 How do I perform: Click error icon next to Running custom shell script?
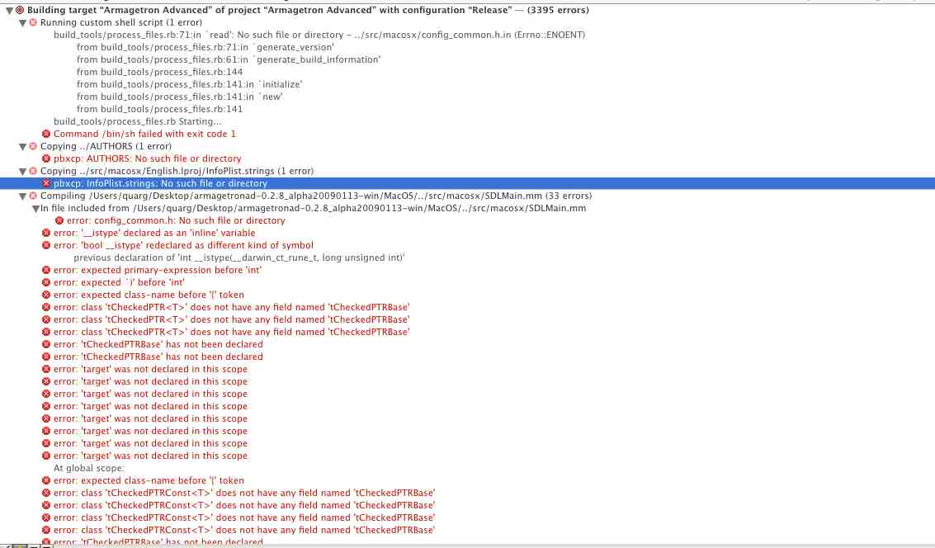[33, 22]
